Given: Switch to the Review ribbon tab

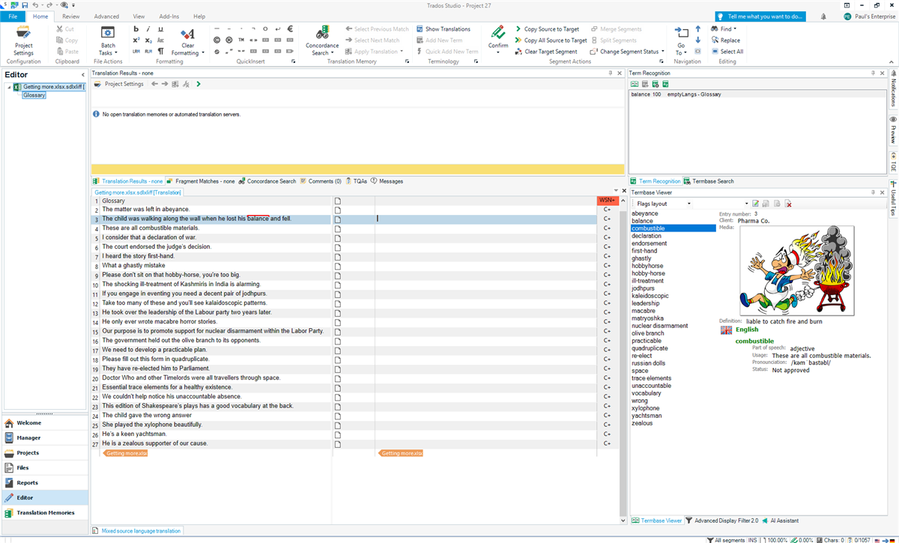Looking at the screenshot, I should [x=71, y=16].
